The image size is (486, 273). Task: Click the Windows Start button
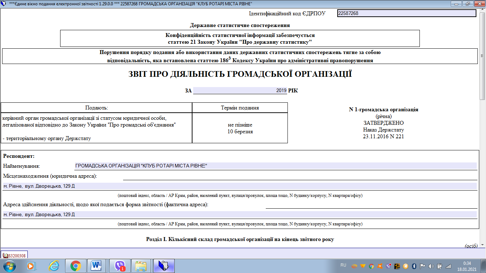click(9, 266)
